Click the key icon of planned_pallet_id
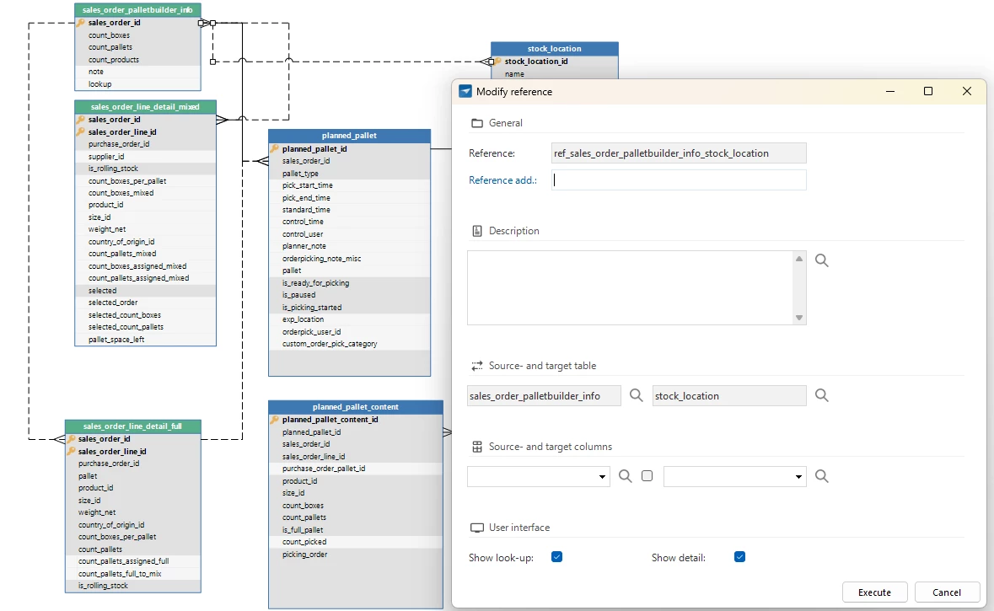Viewport: 994px width, 611px height. click(x=275, y=149)
